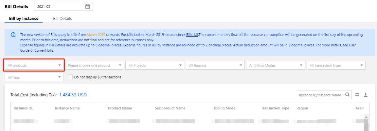Expand the All Projects dropdown

tap(155, 65)
